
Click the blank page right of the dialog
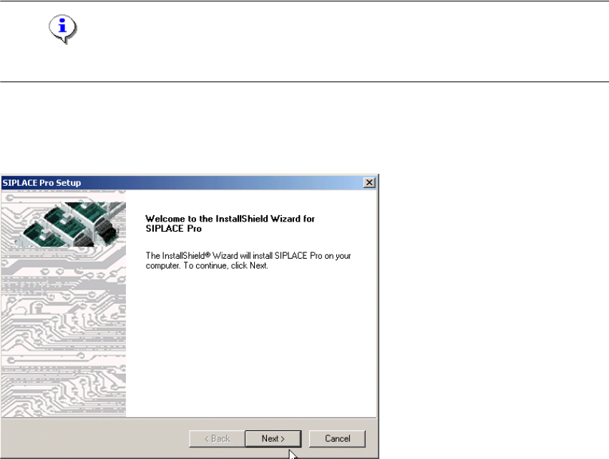493,316
